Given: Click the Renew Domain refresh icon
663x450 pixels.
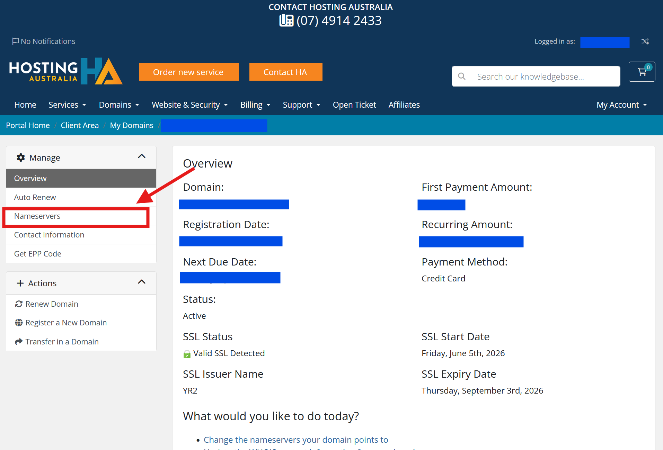Looking at the screenshot, I should [x=19, y=304].
